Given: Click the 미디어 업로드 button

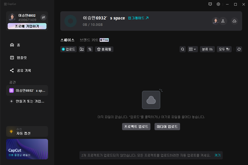Looking at the screenshot, I should [167, 127].
